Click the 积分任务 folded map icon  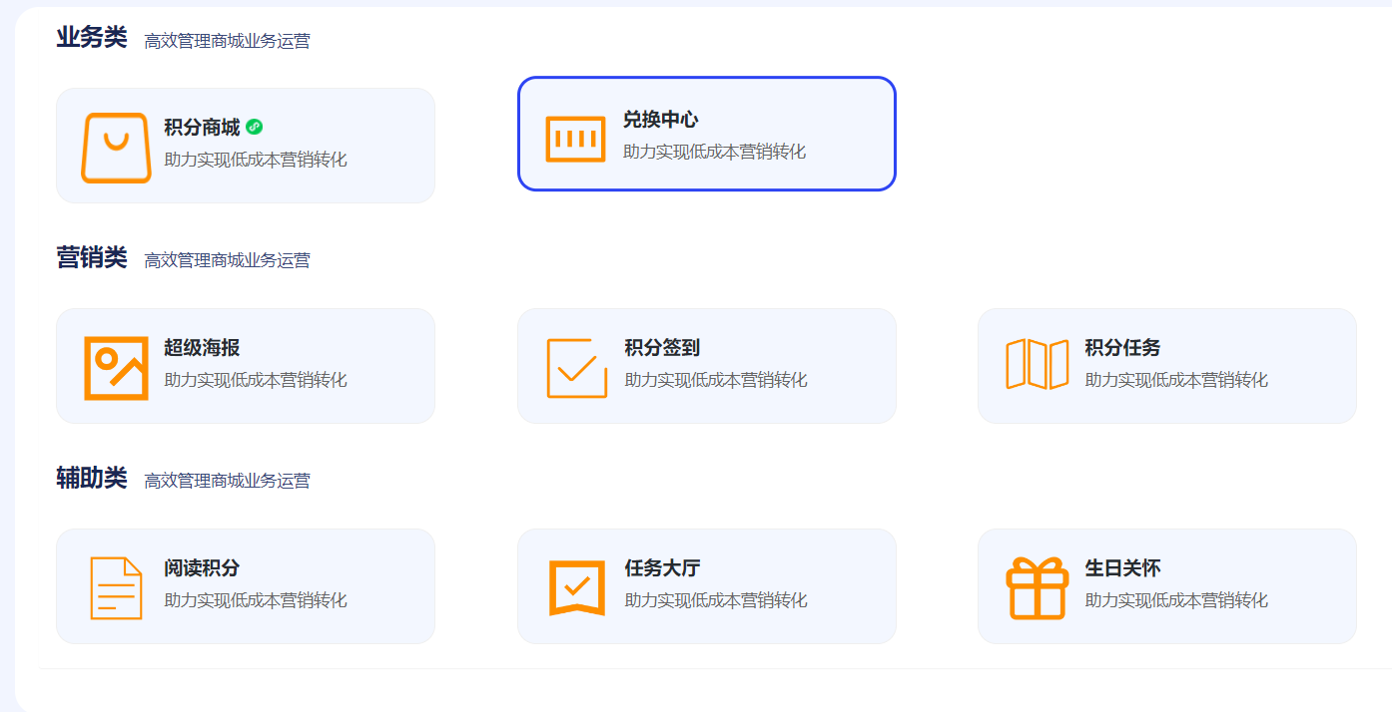click(x=1038, y=364)
